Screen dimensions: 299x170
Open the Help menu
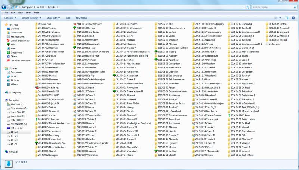point(37,13)
